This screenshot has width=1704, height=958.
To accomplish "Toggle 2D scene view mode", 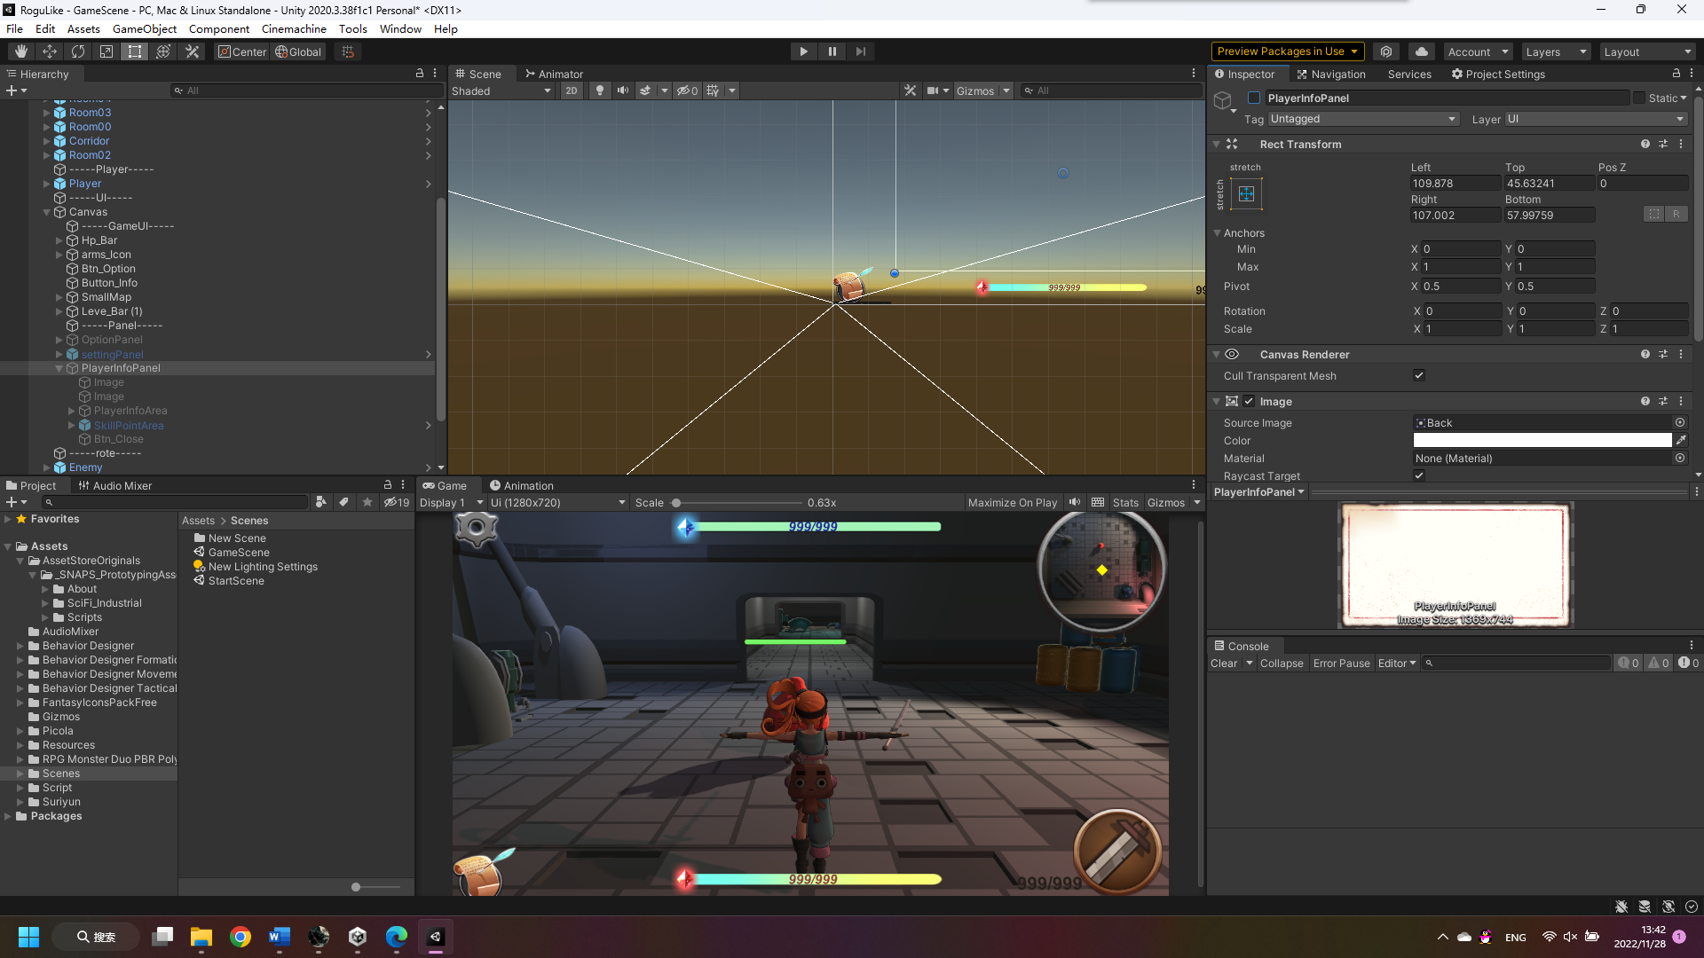I will coord(571,90).
